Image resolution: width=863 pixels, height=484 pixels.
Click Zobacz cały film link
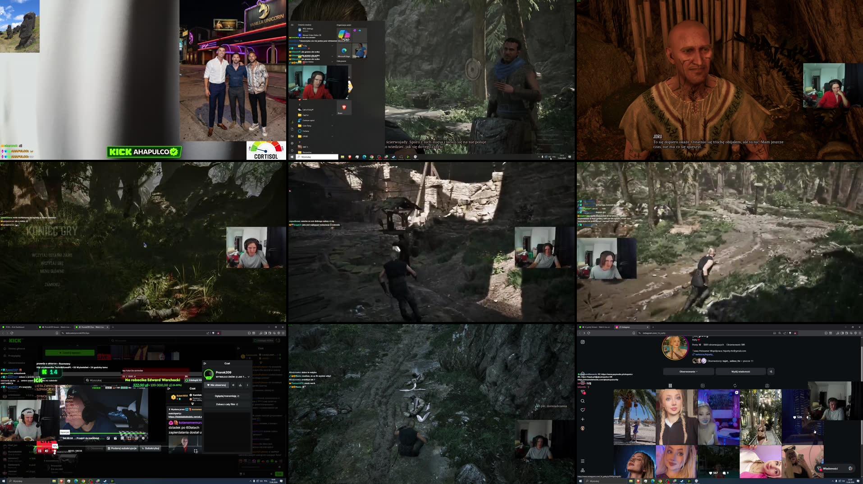tap(227, 404)
